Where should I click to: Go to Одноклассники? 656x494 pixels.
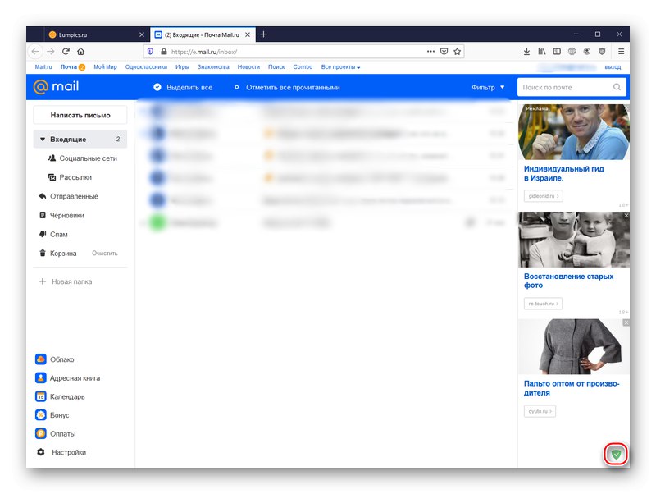point(146,67)
